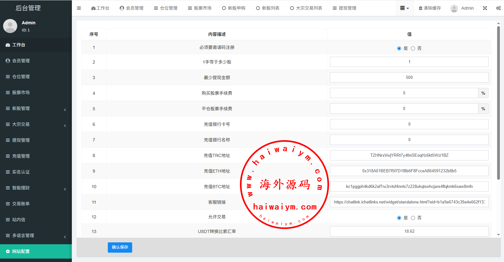504x262 pixels.
Task: Select 否 for 必须要邀请码注册
Action: pyautogui.click(x=413, y=48)
